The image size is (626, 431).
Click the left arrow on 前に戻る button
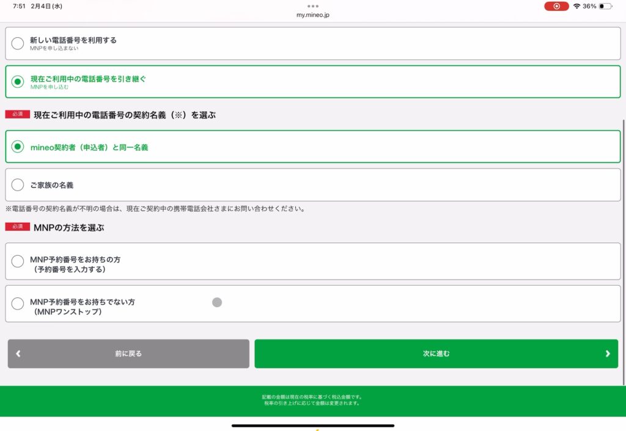pyautogui.click(x=18, y=353)
